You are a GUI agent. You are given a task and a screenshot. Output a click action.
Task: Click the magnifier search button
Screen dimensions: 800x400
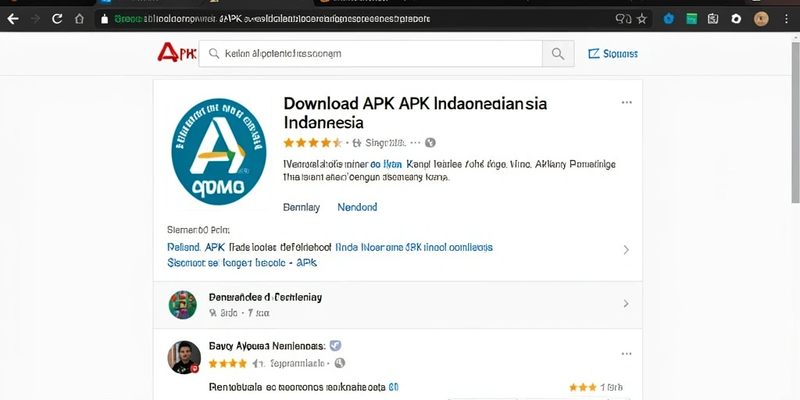pyautogui.click(x=558, y=54)
